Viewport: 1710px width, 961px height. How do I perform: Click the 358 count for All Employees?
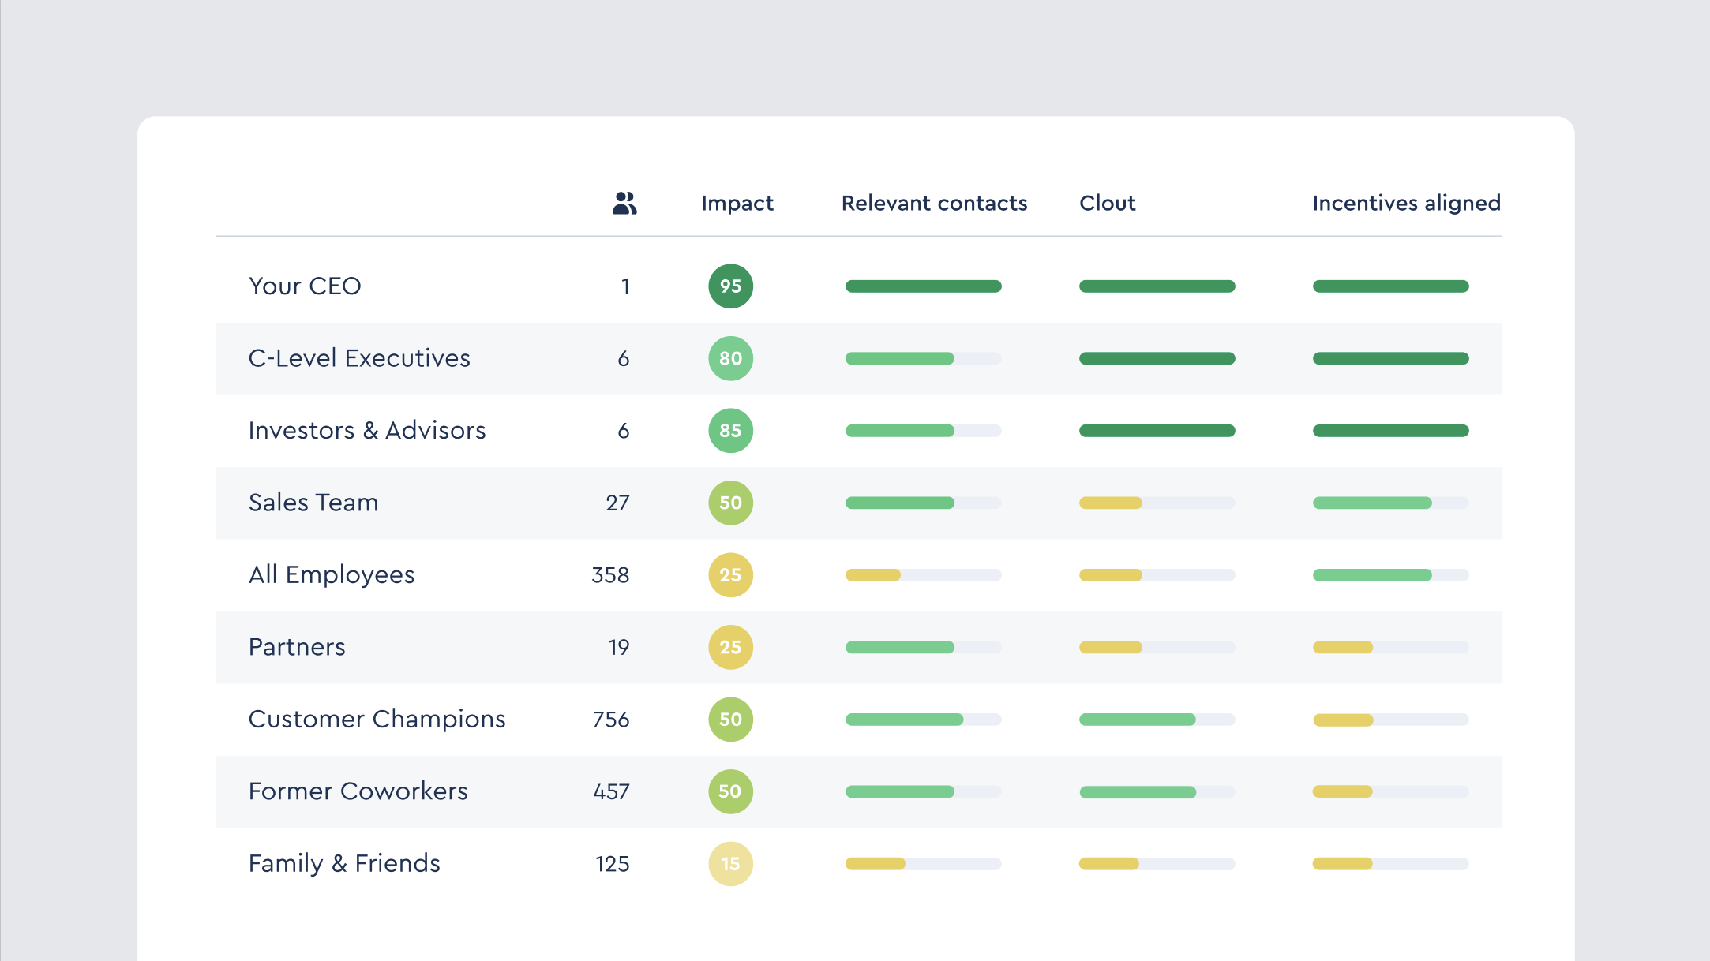point(610,575)
